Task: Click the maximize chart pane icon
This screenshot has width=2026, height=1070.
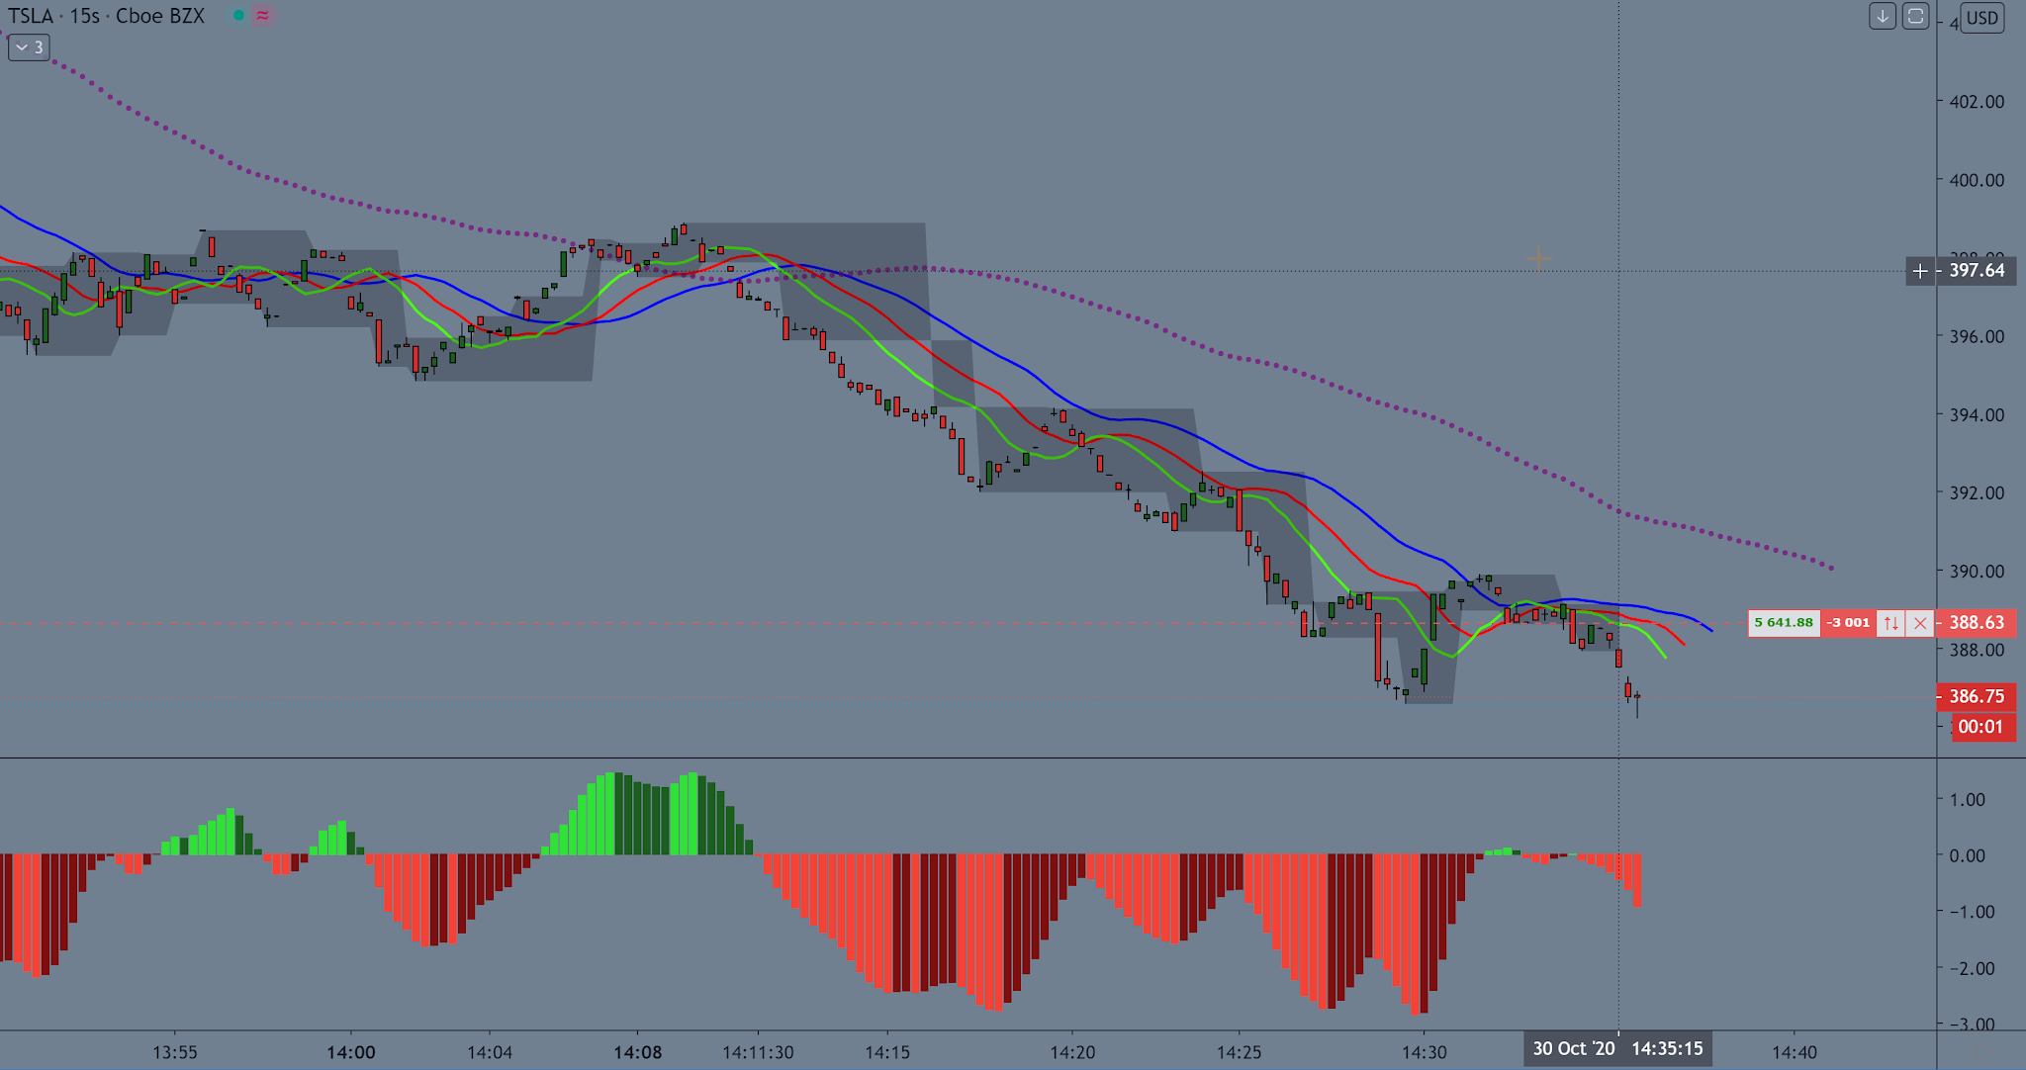Action: click(x=1915, y=17)
